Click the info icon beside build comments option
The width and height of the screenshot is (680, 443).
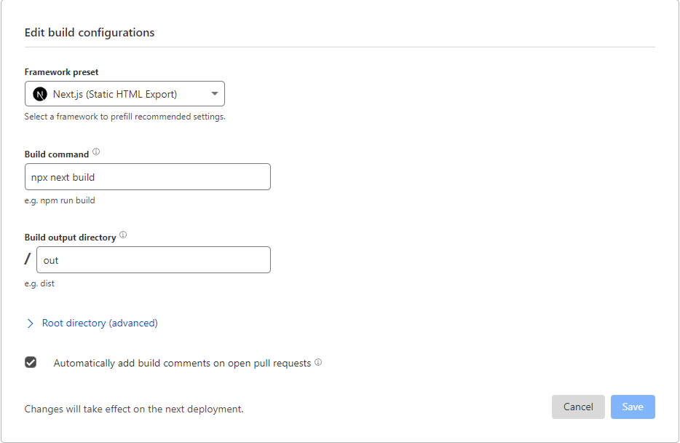[318, 362]
